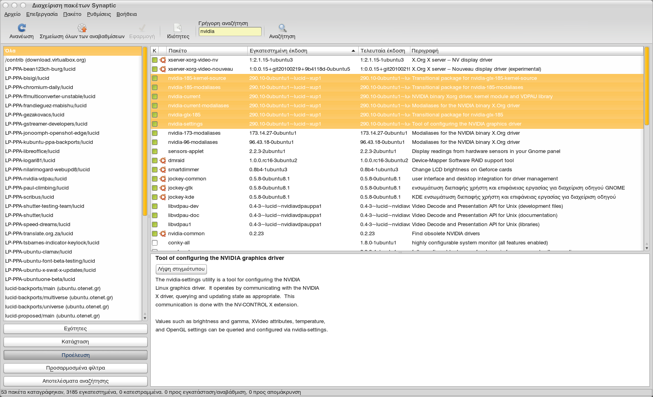Click Ubuntu icon next to jockey-kde

[x=163, y=197]
